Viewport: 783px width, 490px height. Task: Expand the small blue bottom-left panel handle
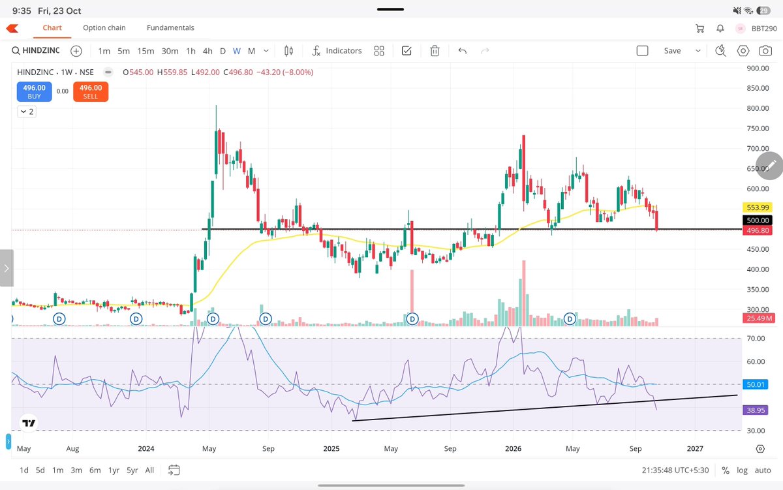[x=8, y=442]
